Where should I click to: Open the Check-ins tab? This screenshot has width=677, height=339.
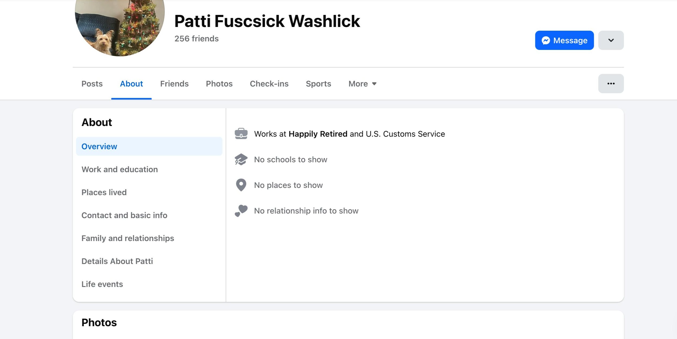(269, 84)
